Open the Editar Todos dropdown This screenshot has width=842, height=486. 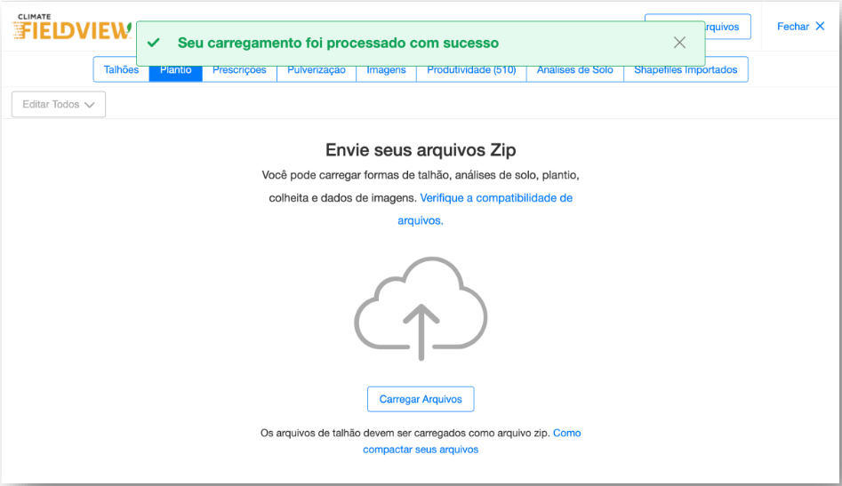[59, 105]
